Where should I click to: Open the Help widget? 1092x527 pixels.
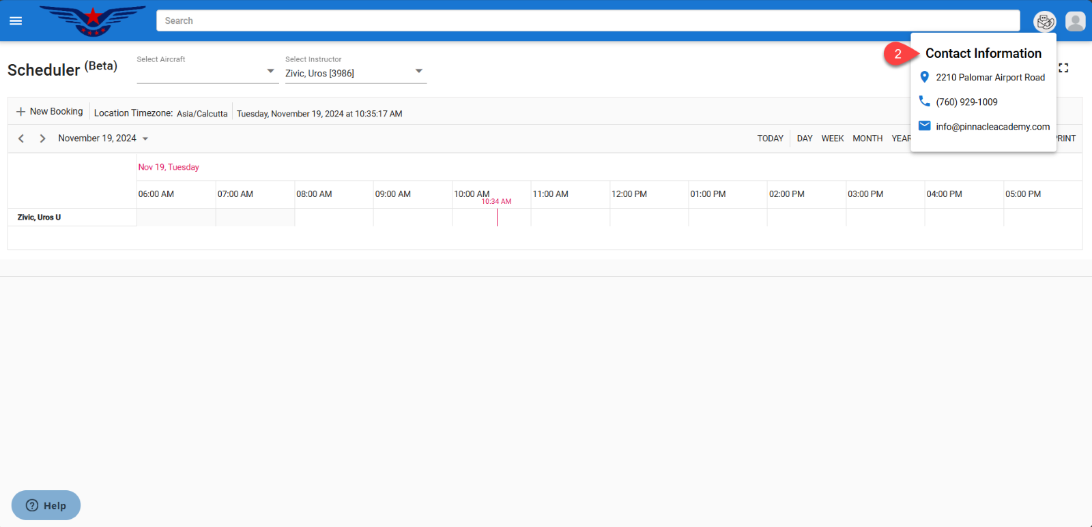tap(46, 505)
